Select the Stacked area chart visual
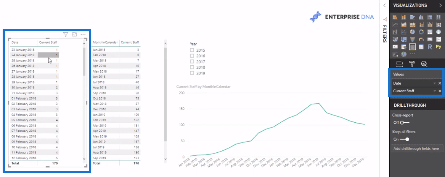 [x=412, y=25]
